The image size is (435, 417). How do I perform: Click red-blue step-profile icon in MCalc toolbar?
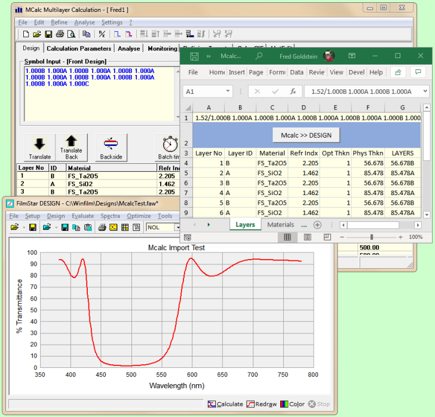tap(128, 34)
